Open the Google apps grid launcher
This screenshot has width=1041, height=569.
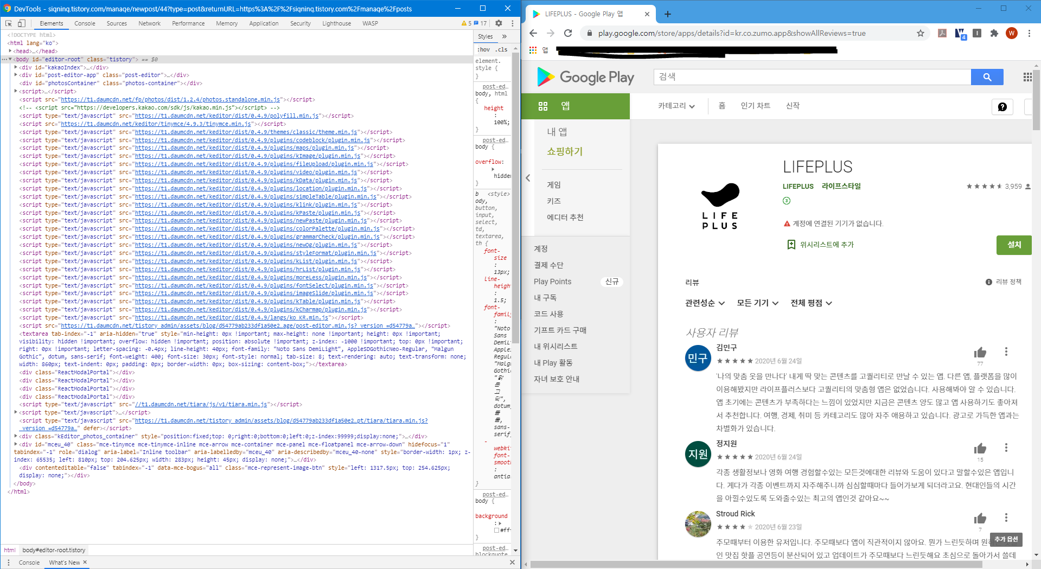[x=1027, y=77]
